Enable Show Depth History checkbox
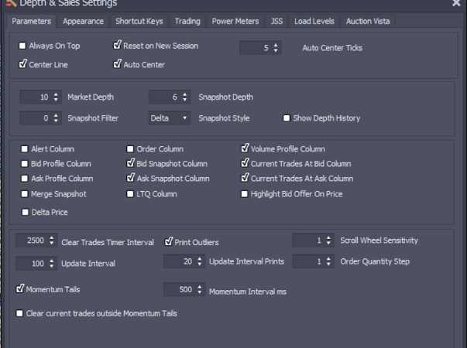The width and height of the screenshot is (467, 348). click(287, 118)
